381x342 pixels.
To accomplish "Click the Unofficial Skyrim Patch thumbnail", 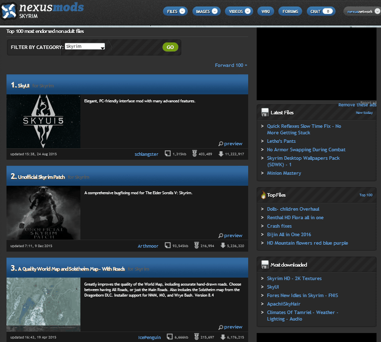I will click(43, 213).
